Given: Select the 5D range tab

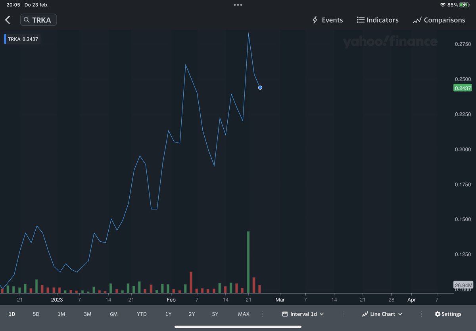Looking at the screenshot, I should tap(36, 314).
